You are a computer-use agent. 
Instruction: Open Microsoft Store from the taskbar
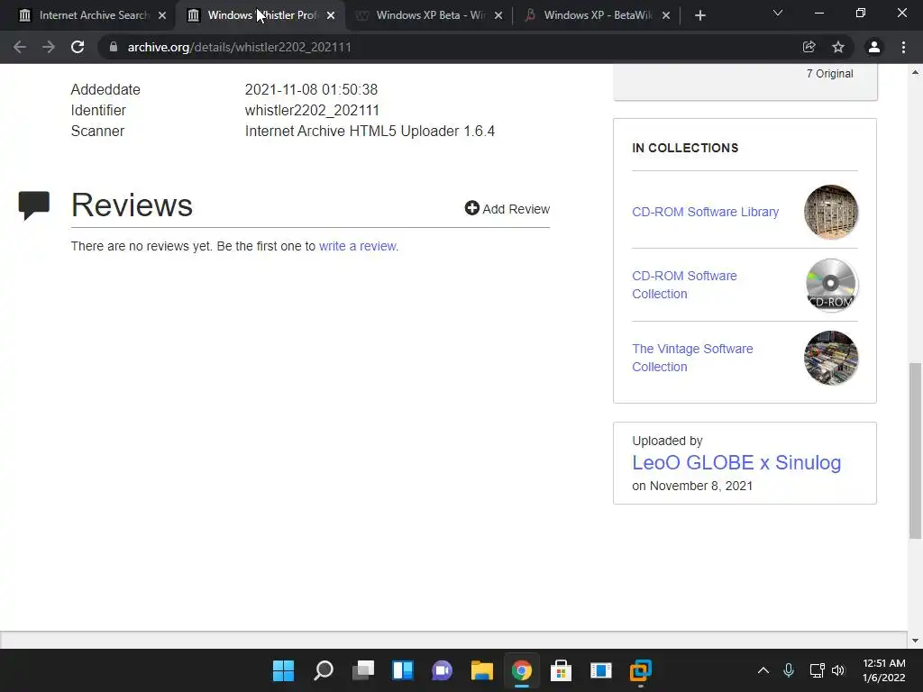561,670
